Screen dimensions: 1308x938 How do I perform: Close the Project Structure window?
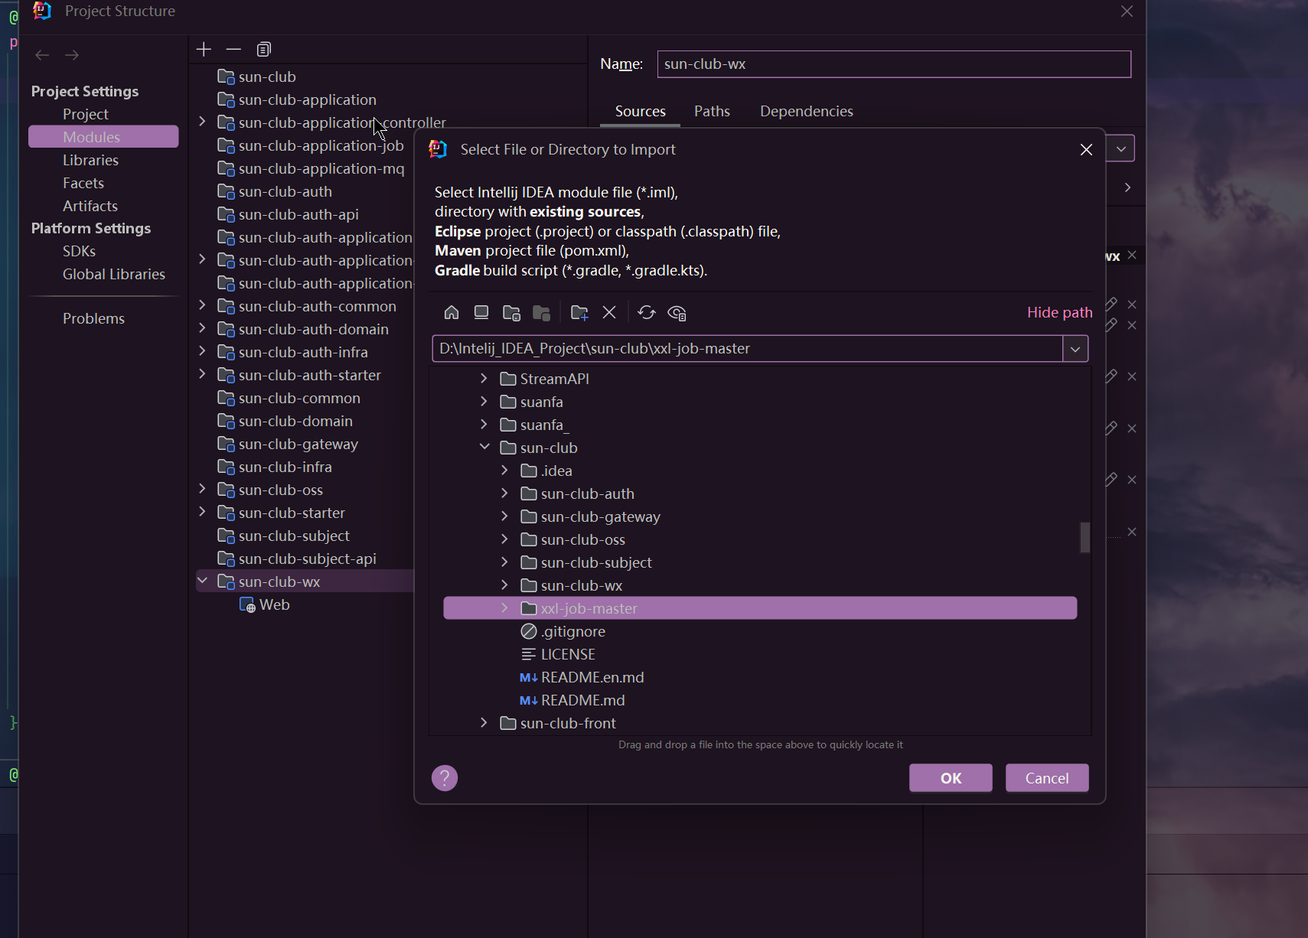1127,11
